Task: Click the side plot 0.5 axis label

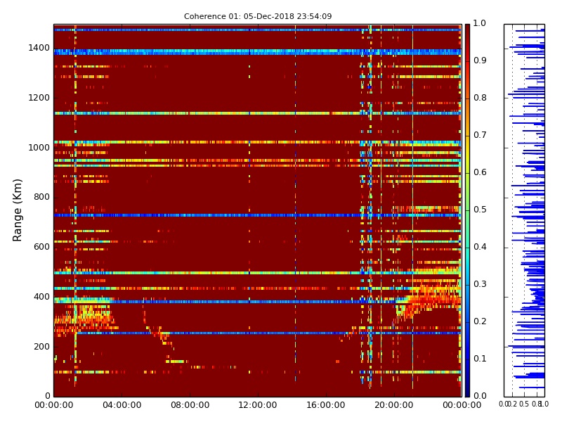Action: tap(524, 404)
